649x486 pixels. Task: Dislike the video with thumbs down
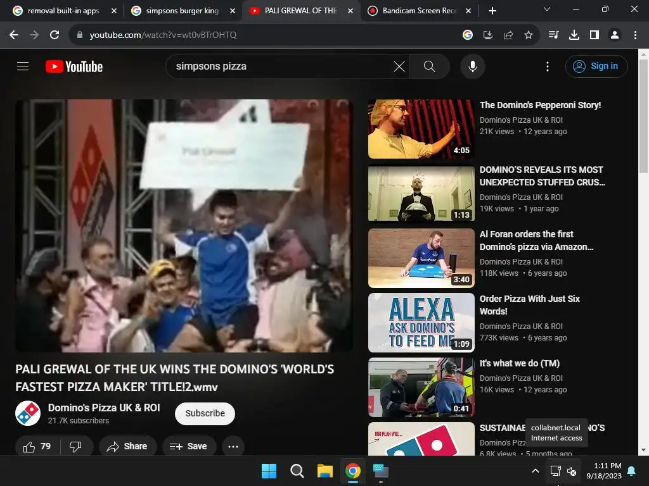coord(76,446)
